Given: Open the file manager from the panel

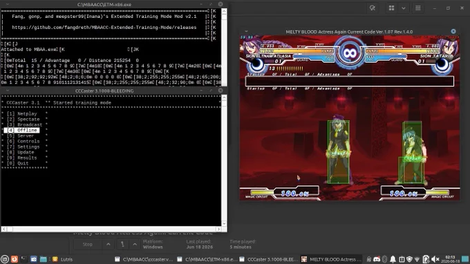Looking at the screenshot, I should pos(43,259).
